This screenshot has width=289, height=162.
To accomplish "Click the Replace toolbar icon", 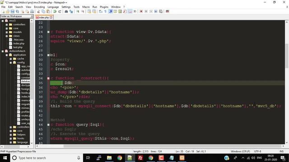I will pyautogui.click(x=71, y=11).
